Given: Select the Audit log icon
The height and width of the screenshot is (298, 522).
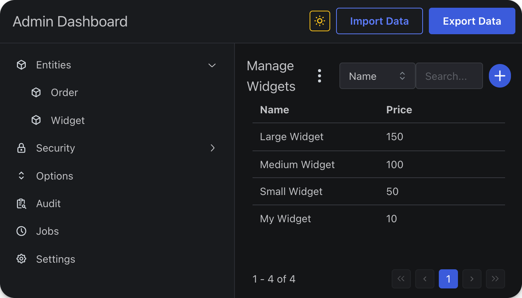Looking at the screenshot, I should (21, 203).
